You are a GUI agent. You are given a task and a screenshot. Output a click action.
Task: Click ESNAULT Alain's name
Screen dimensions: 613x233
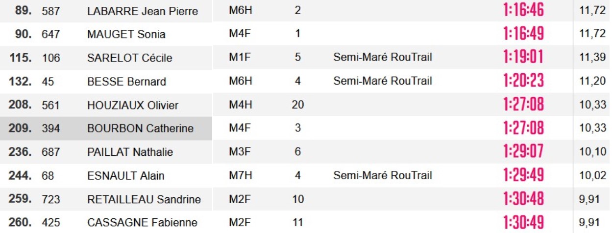point(125,176)
